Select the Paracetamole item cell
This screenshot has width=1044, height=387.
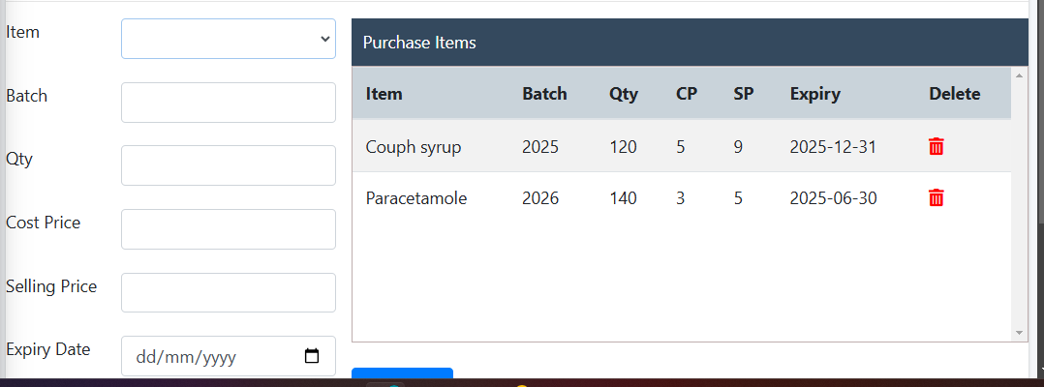[x=415, y=198]
